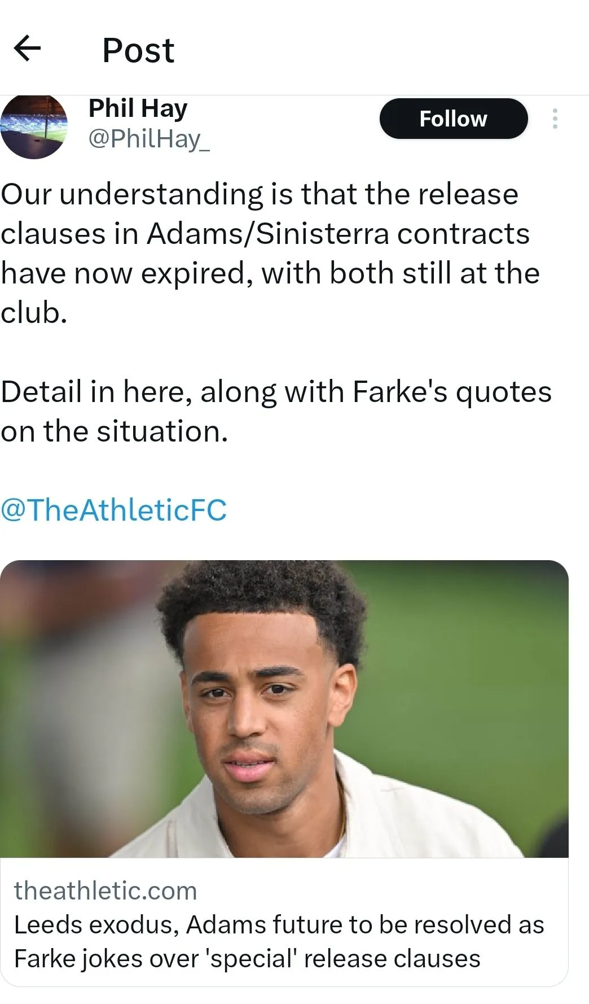Tap the 'Detail in here' sentence
The height and width of the screenshot is (1004, 589).
click(x=276, y=392)
